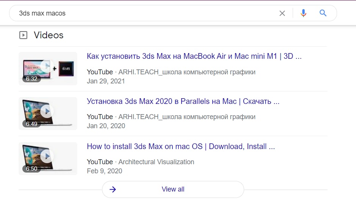The width and height of the screenshot is (356, 212).
Task: Click the Videos section play-box icon
Action: pos(23,35)
